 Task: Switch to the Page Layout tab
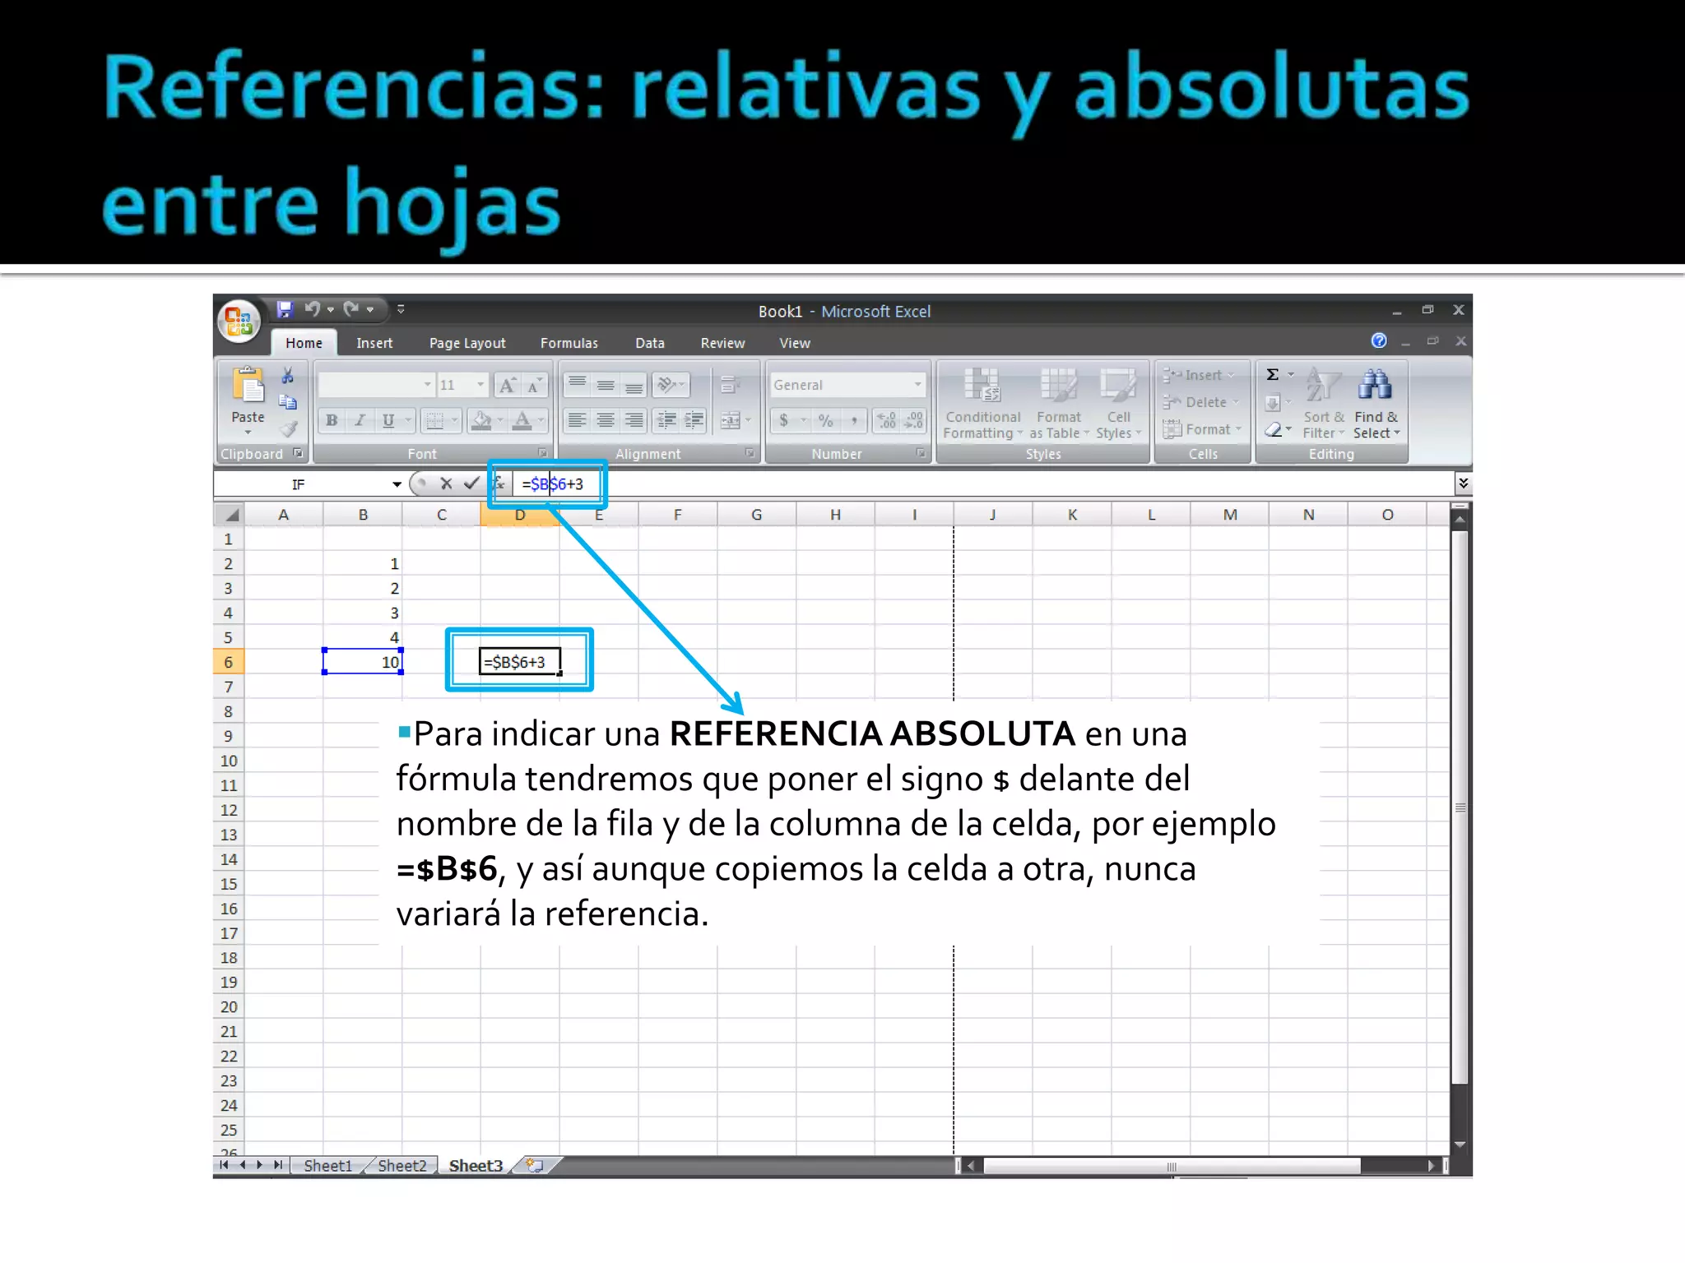[x=467, y=343]
